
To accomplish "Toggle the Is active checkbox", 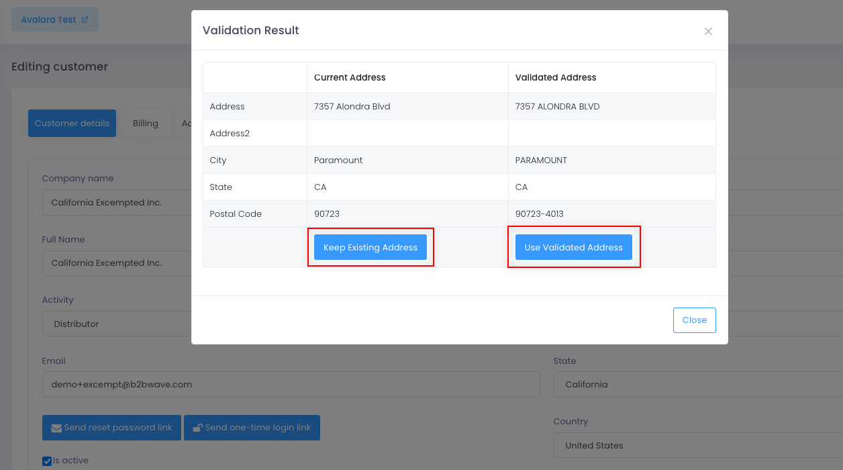I will pos(47,461).
